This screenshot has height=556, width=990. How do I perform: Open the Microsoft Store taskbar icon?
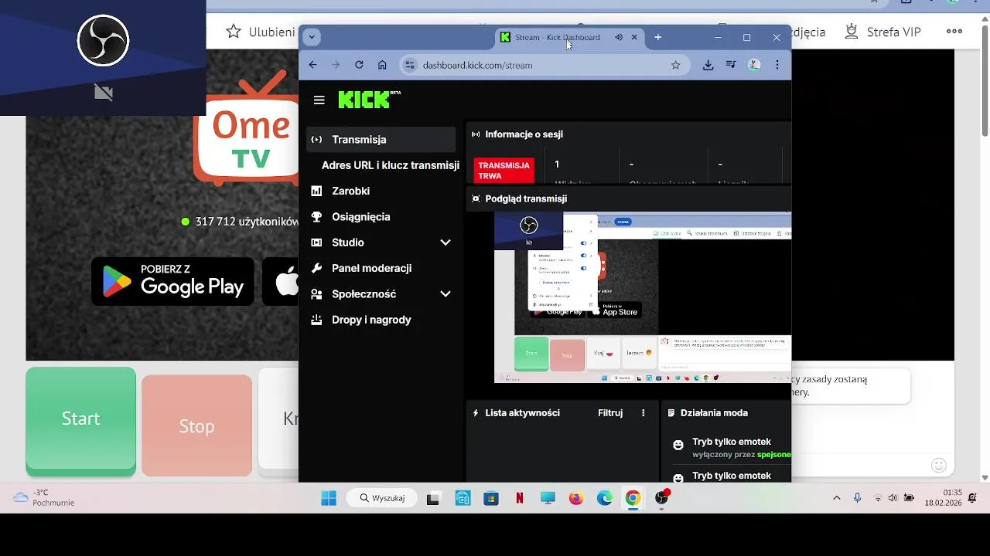pos(491,498)
